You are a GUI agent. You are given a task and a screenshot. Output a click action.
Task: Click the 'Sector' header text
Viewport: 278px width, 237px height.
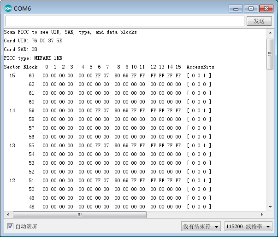tap(12, 67)
